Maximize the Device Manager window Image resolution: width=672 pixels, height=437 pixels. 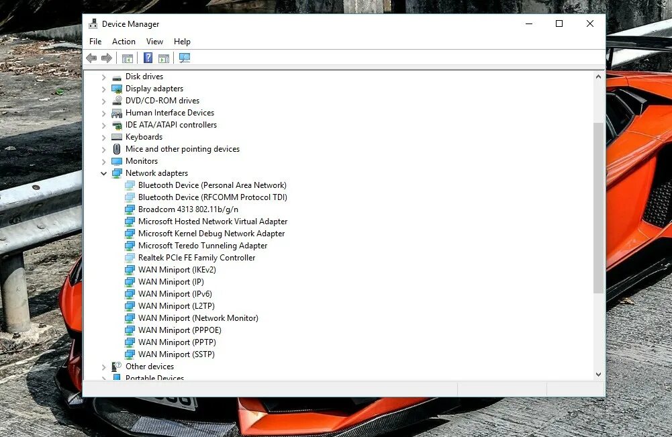pos(559,23)
